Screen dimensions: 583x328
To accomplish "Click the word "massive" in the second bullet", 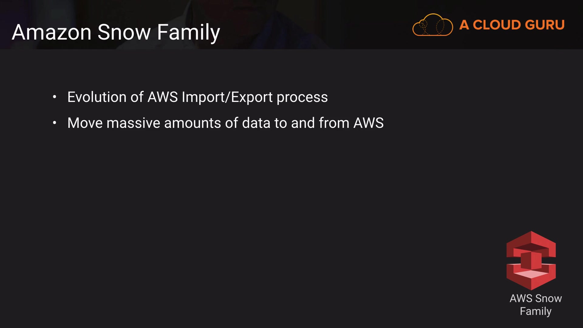I will (133, 123).
